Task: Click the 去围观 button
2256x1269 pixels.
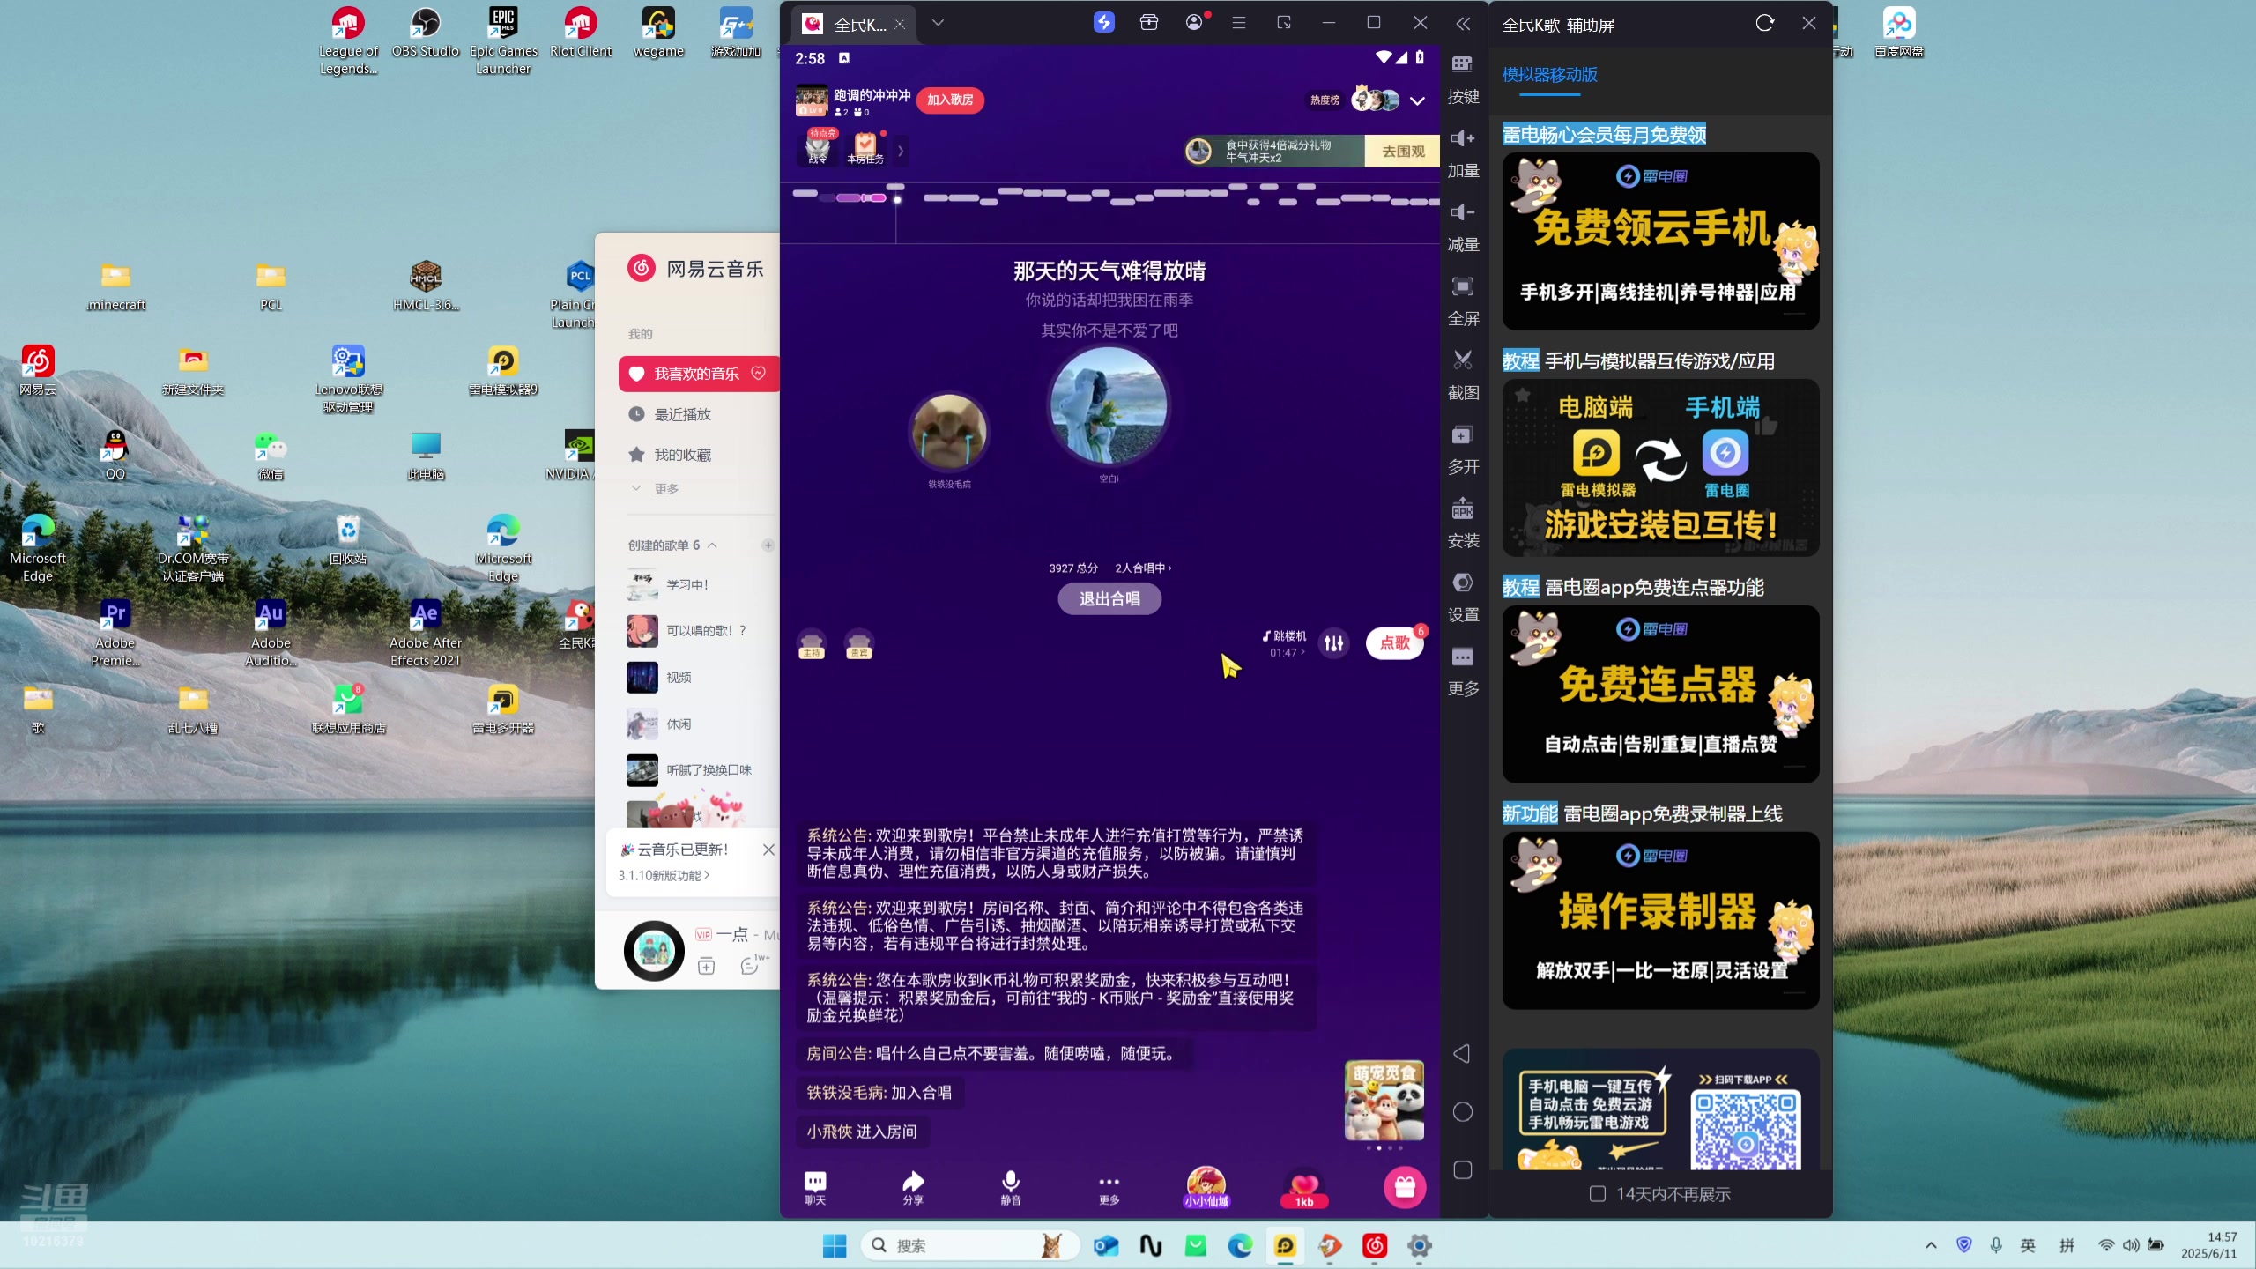Action: [1402, 151]
